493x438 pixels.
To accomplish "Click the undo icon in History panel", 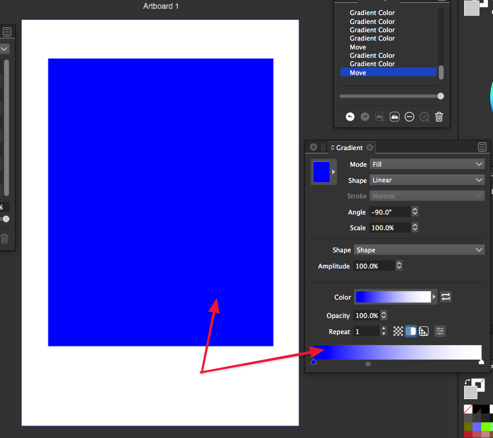I will (350, 117).
